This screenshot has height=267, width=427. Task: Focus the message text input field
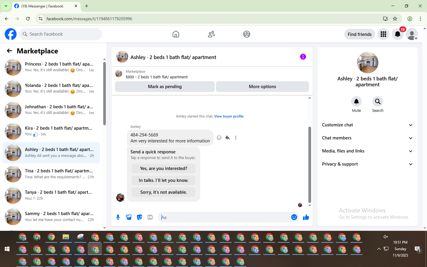pos(225,217)
